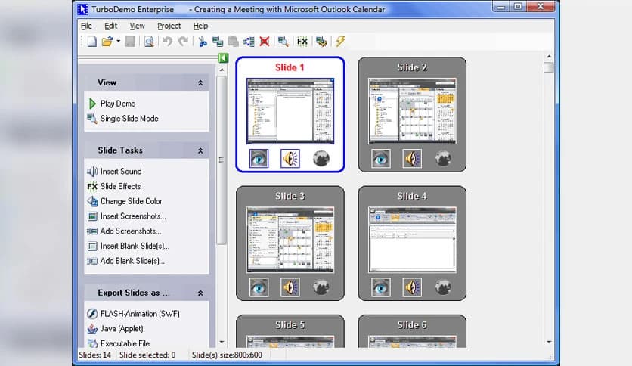Image resolution: width=632 pixels, height=366 pixels.
Task: Click the New document toolbar icon
Action: 91,42
